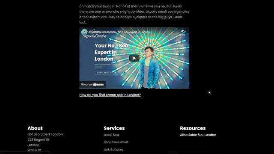Click the Share arrow icon on video

click(182, 31)
